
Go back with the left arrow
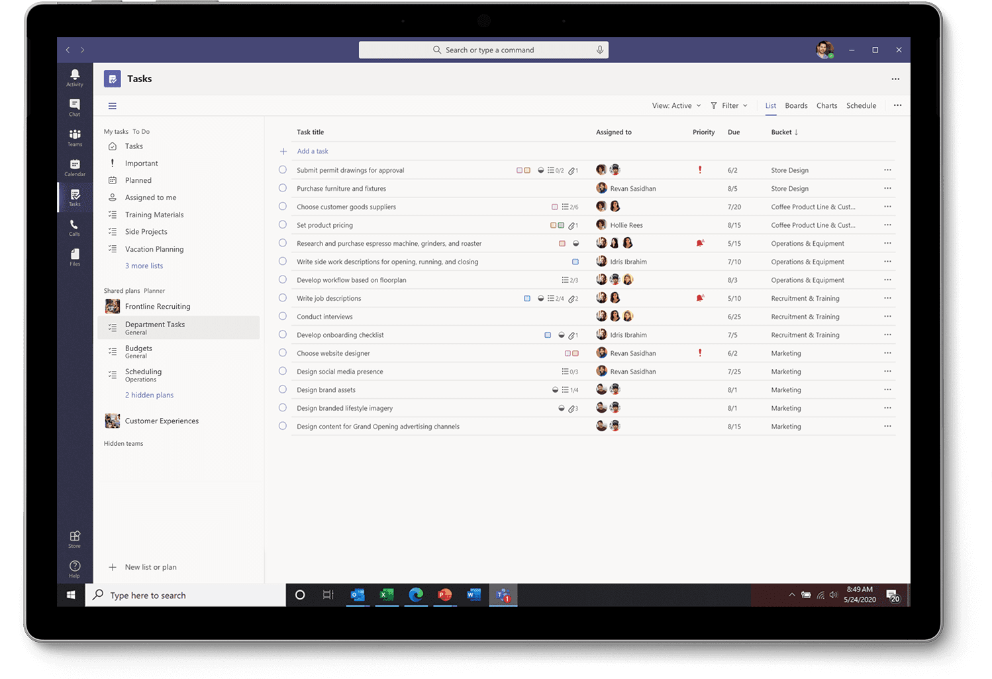[68, 50]
